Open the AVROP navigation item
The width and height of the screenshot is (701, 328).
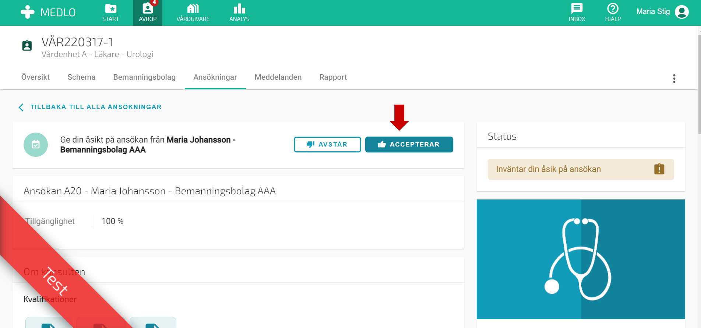(x=148, y=13)
